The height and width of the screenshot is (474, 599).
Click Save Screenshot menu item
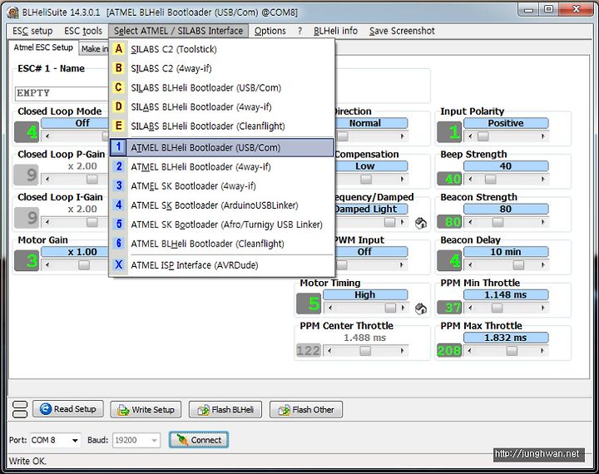pos(402,31)
